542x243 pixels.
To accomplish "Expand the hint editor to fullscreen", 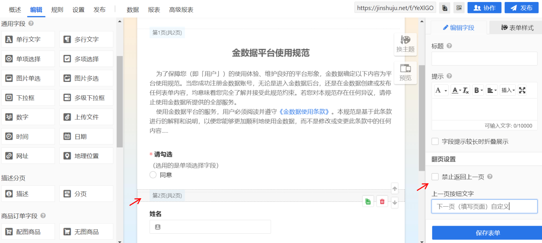I will 522,90.
